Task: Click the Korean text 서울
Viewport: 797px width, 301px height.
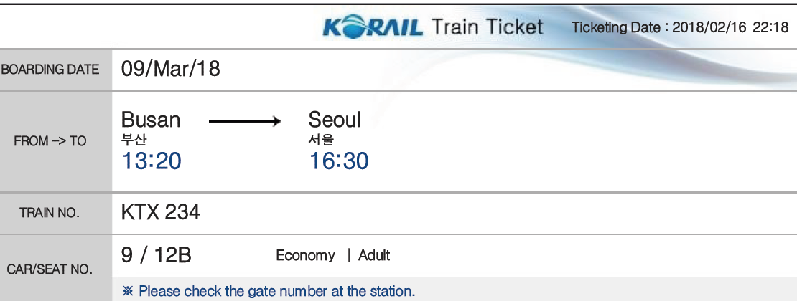Action: 321,140
